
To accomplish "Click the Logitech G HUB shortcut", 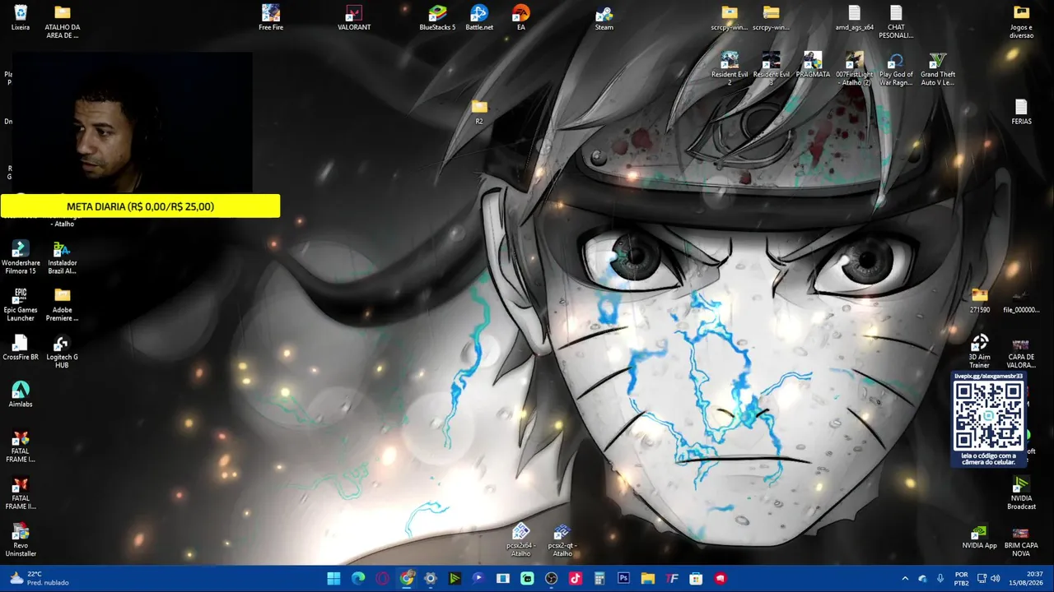I will pos(63,351).
